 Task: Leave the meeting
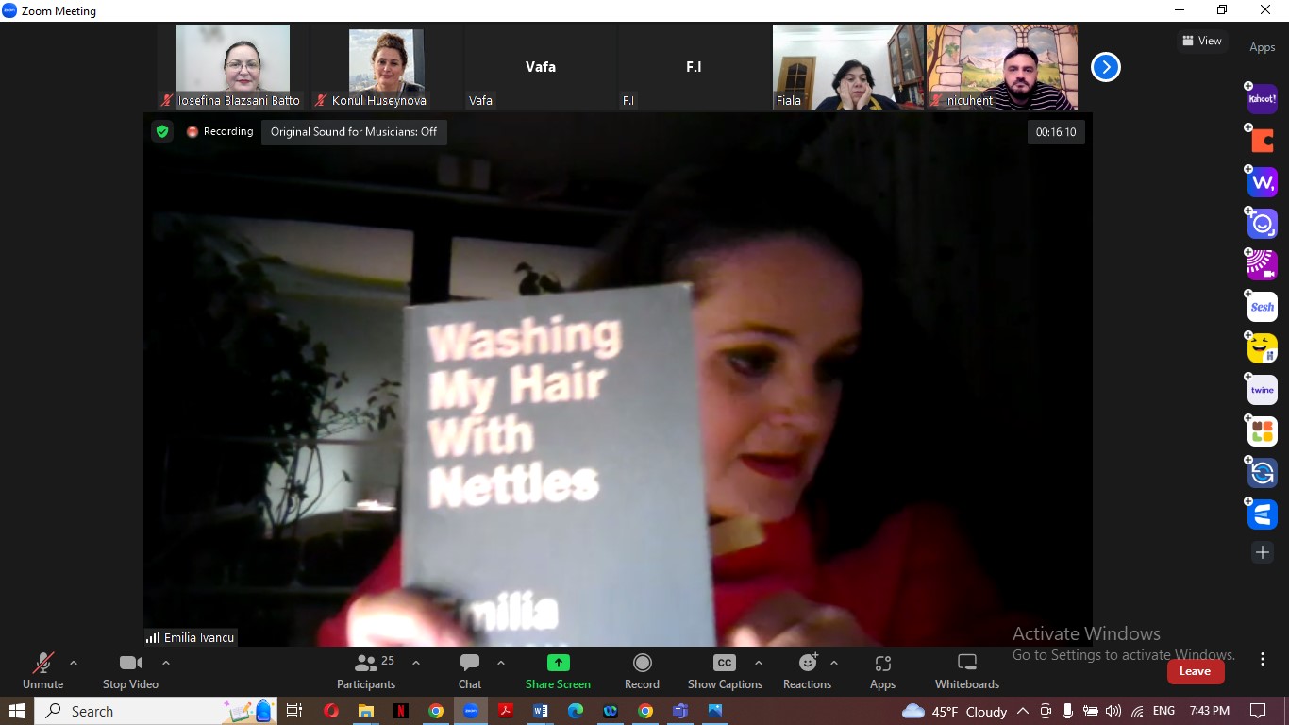(x=1196, y=671)
